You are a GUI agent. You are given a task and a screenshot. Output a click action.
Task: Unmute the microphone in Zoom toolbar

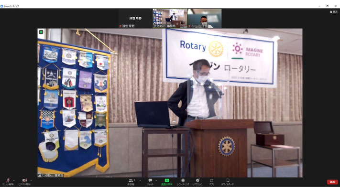coord(8,181)
